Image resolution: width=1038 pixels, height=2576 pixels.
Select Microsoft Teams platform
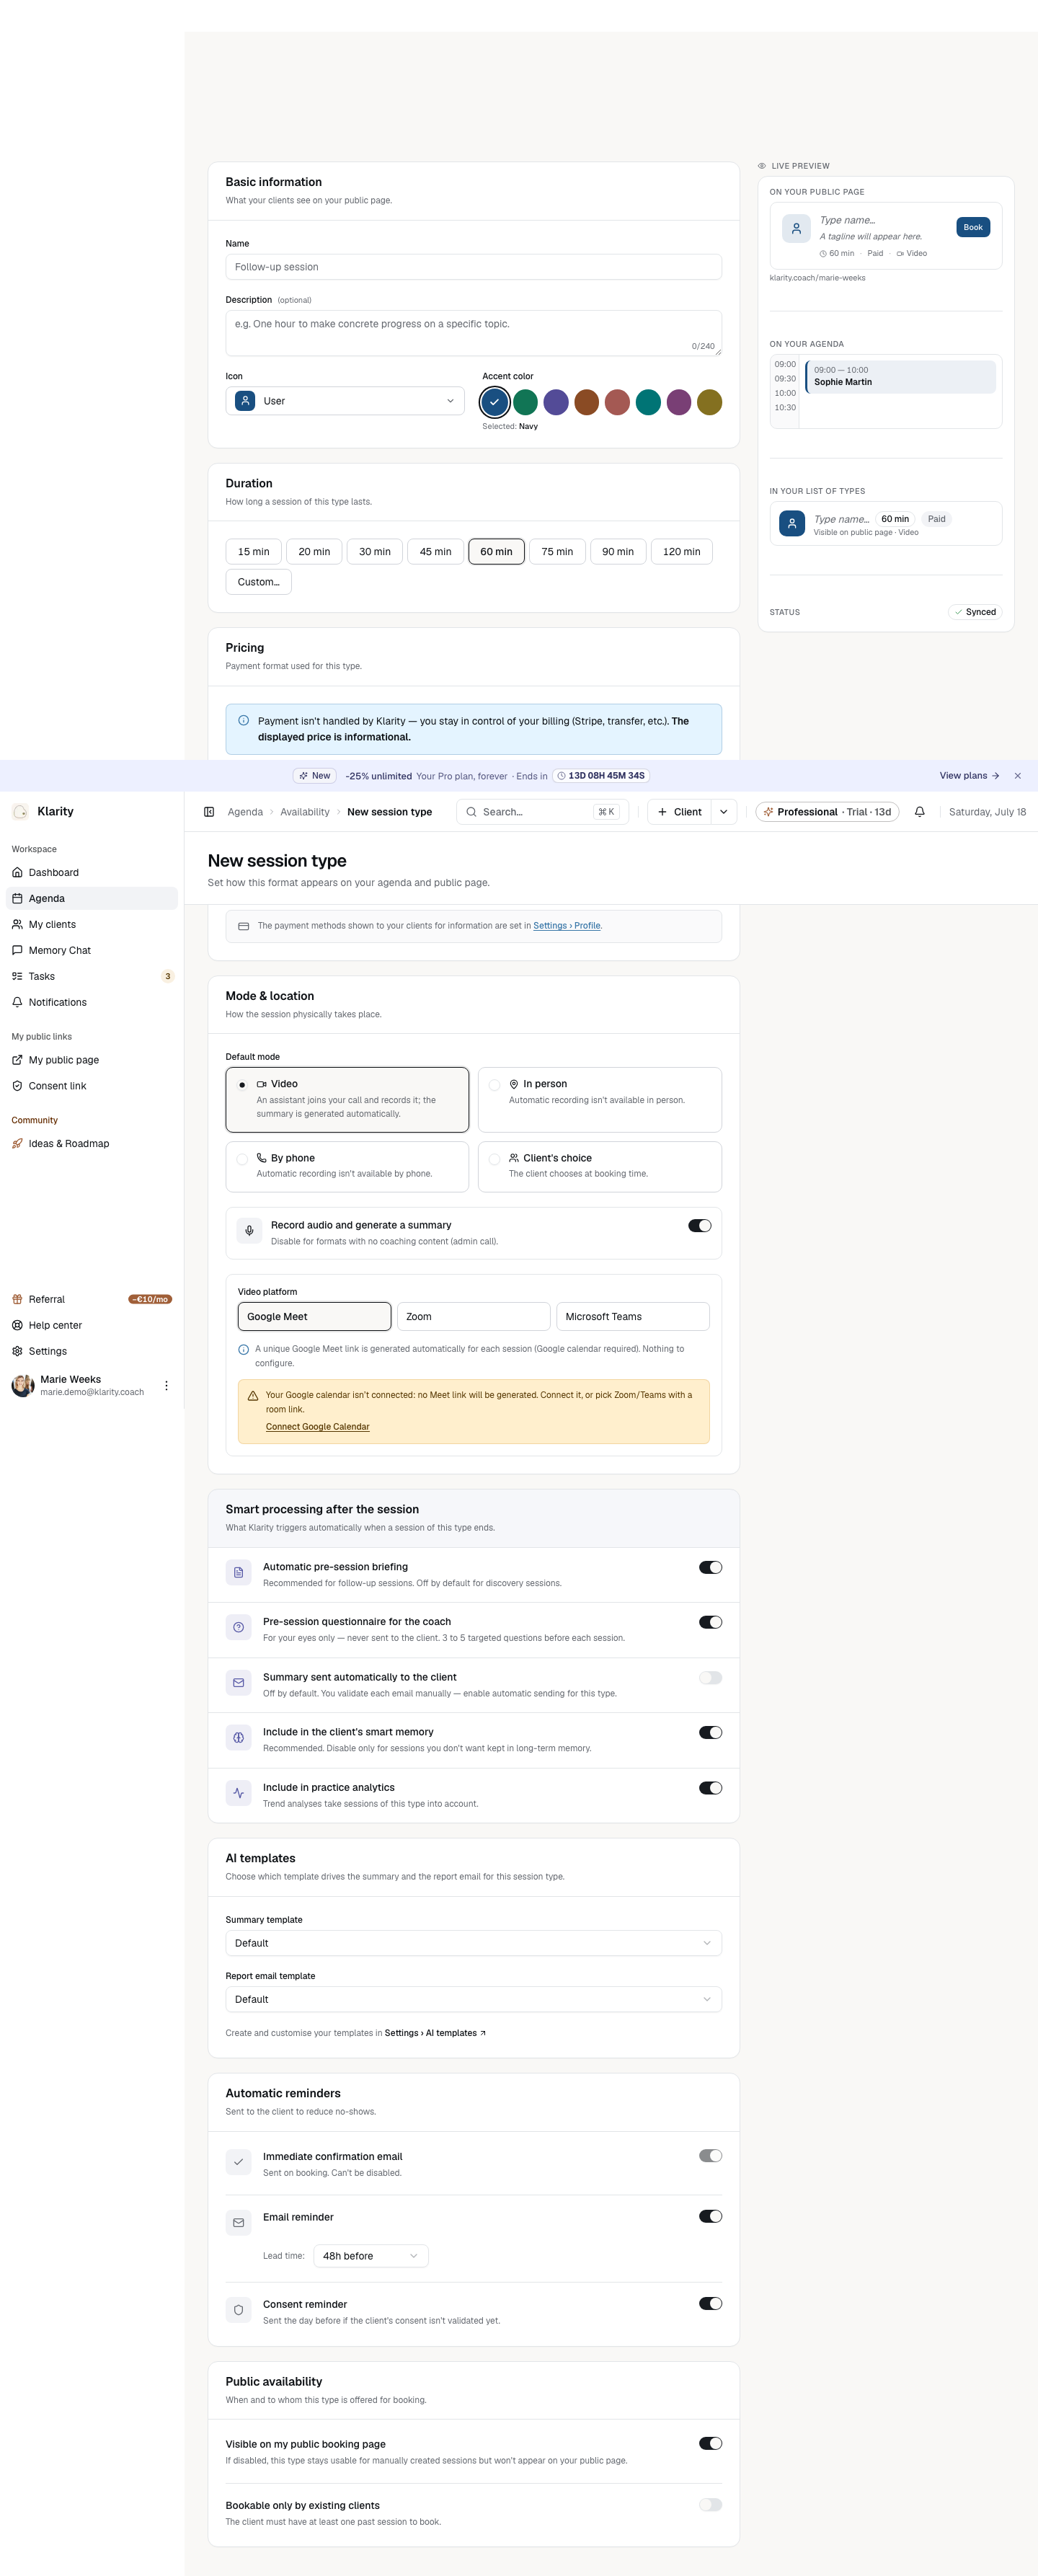pyautogui.click(x=633, y=1317)
